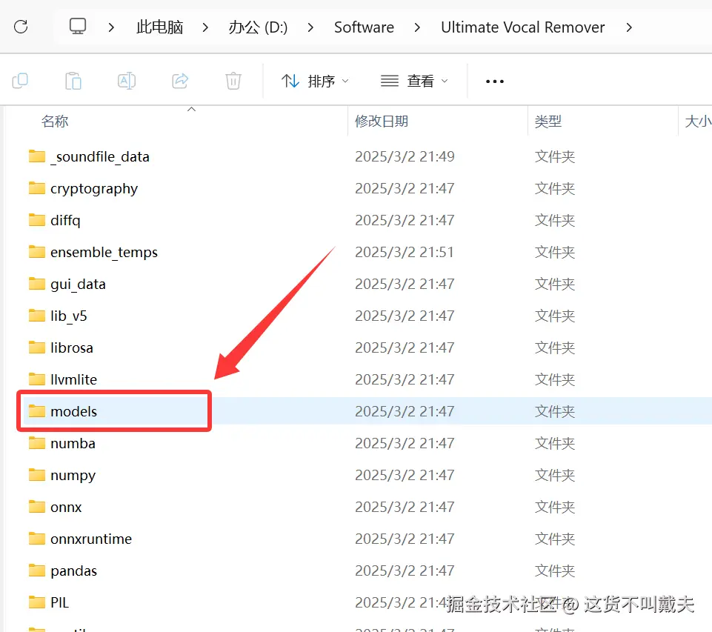Click the folder icon next to numpy
This screenshot has width=712, height=632.
click(x=37, y=474)
